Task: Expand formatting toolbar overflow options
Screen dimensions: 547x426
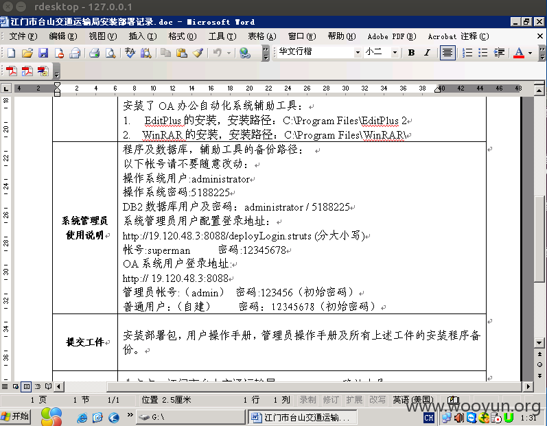Action: (x=542, y=53)
